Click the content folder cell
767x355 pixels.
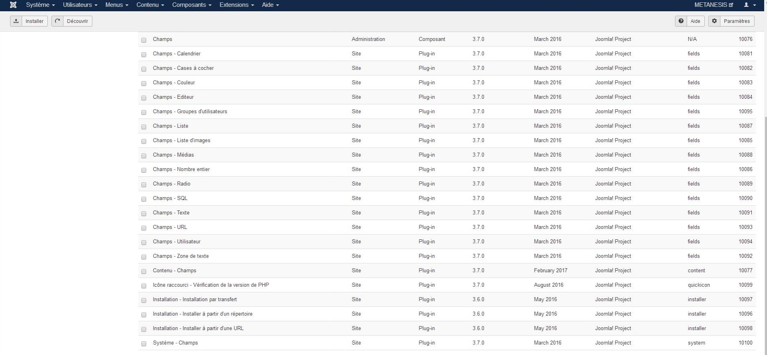click(x=696, y=270)
